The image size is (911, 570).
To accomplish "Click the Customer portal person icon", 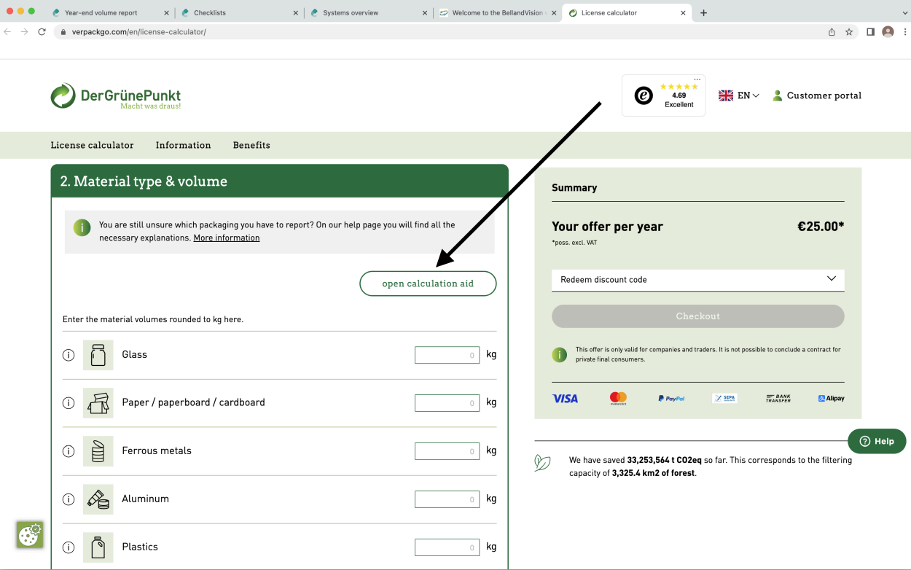I will pyautogui.click(x=777, y=95).
